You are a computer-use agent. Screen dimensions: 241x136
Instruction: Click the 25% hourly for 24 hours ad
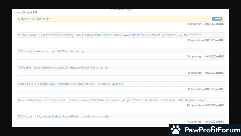[51, 51]
